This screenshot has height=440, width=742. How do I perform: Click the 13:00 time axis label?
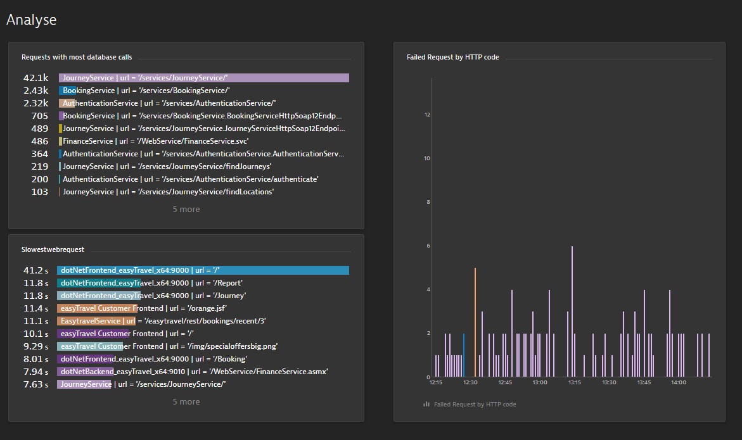[540, 382]
